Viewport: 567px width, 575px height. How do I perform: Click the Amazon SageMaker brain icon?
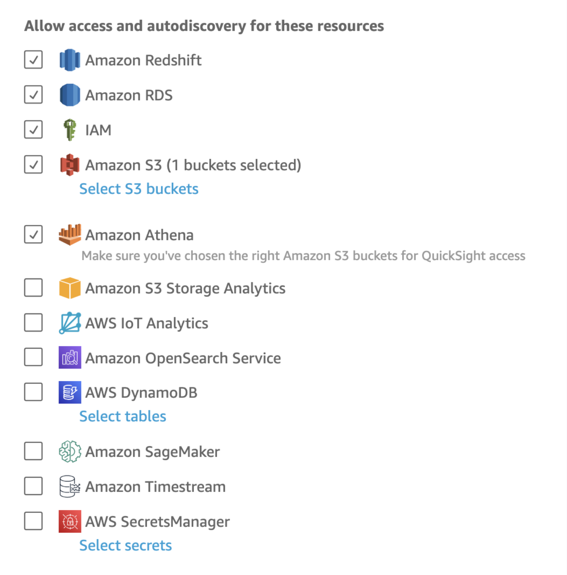pyautogui.click(x=70, y=452)
